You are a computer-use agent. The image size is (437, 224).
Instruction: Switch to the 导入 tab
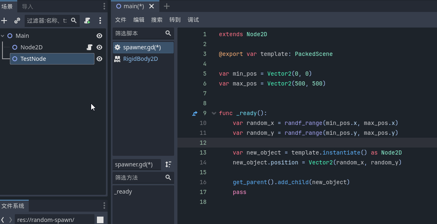tap(28, 7)
